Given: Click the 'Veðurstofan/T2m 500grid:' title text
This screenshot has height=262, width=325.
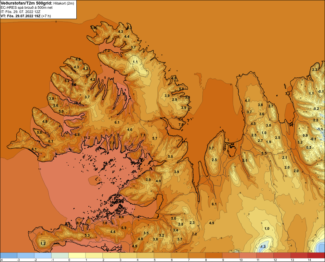Looking at the screenshot, I should [x=26, y=3].
